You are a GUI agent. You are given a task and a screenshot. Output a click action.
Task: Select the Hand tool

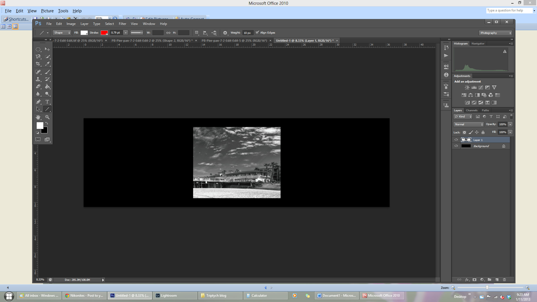coord(38,117)
